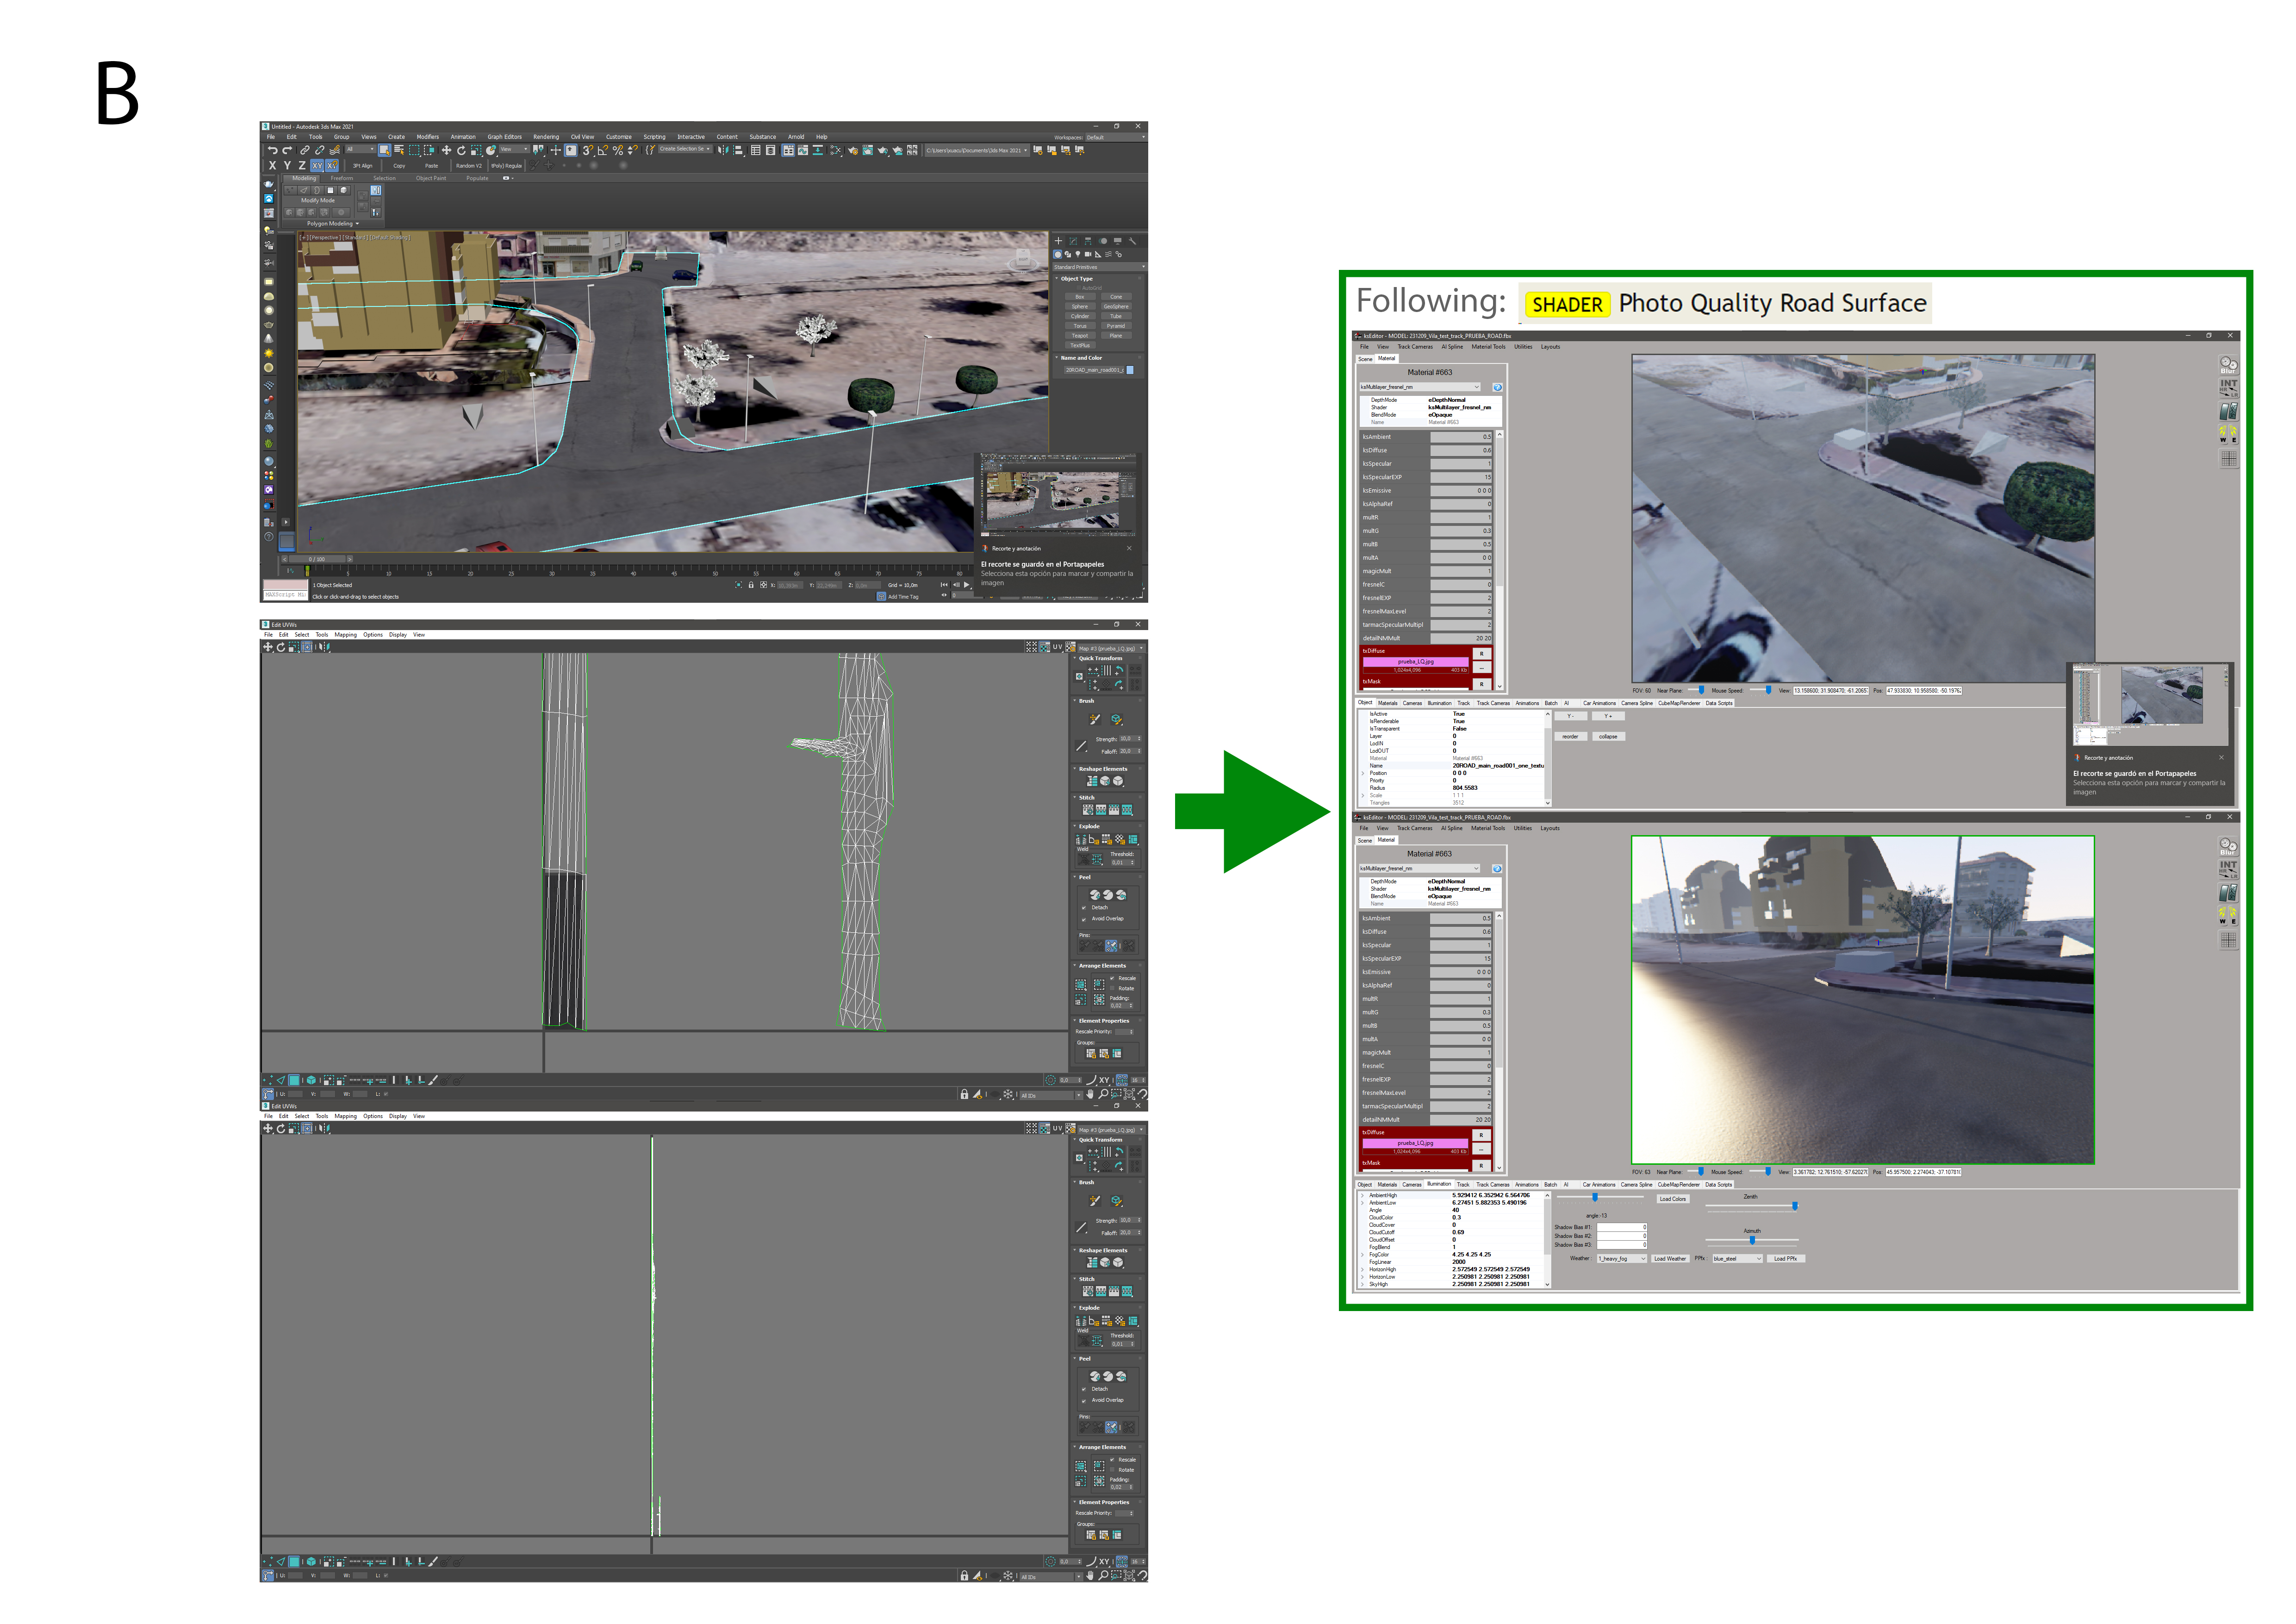Click the Teapot object type button
The image size is (2296, 1624).
pos(1080,336)
